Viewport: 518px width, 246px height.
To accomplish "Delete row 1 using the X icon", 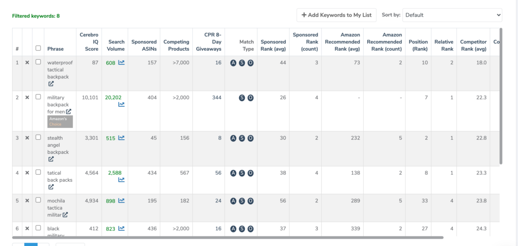I will (x=27, y=62).
